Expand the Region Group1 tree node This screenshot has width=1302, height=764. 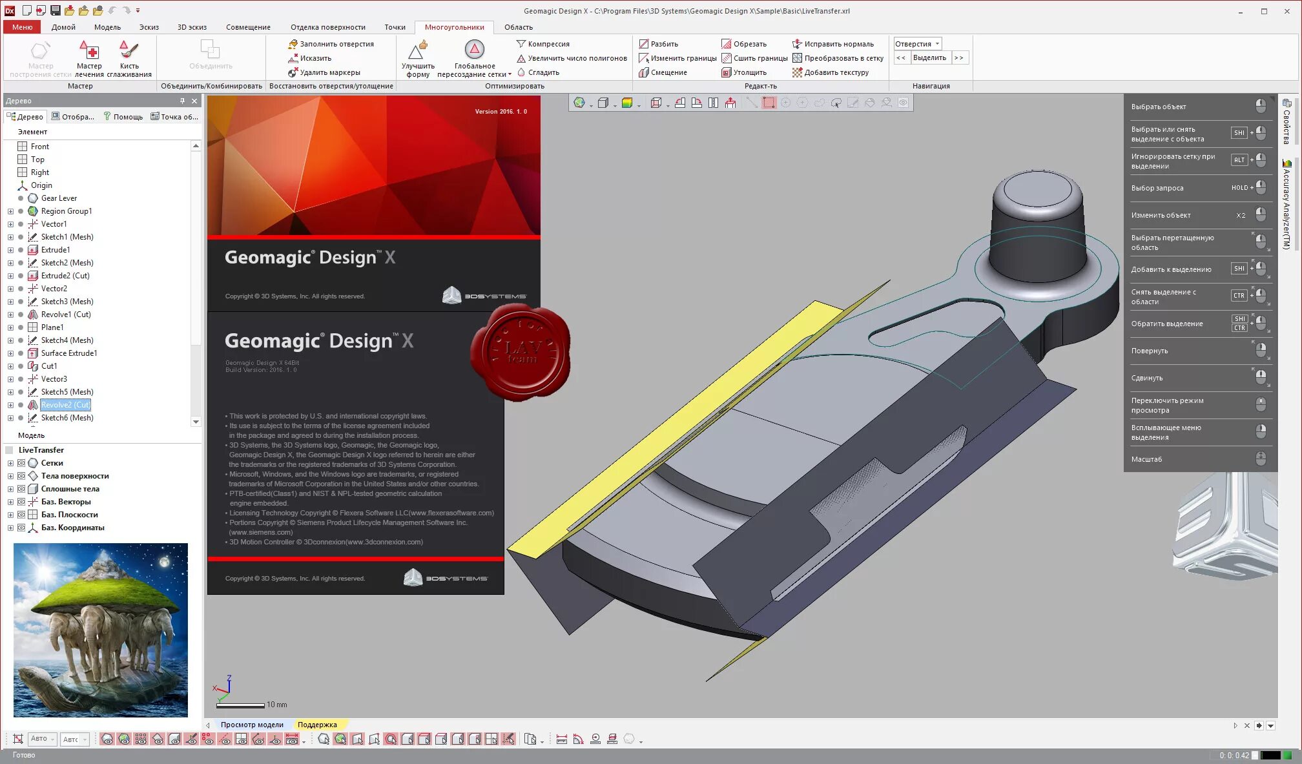tap(10, 211)
